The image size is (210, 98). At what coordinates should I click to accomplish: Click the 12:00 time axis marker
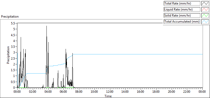point(110,92)
